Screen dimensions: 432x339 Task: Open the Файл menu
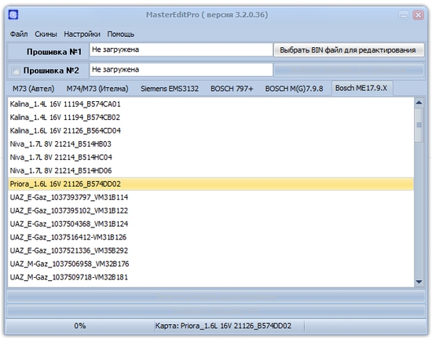click(x=19, y=34)
